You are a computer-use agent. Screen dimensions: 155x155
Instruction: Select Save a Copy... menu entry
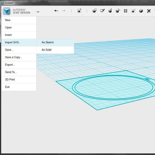[13, 57]
